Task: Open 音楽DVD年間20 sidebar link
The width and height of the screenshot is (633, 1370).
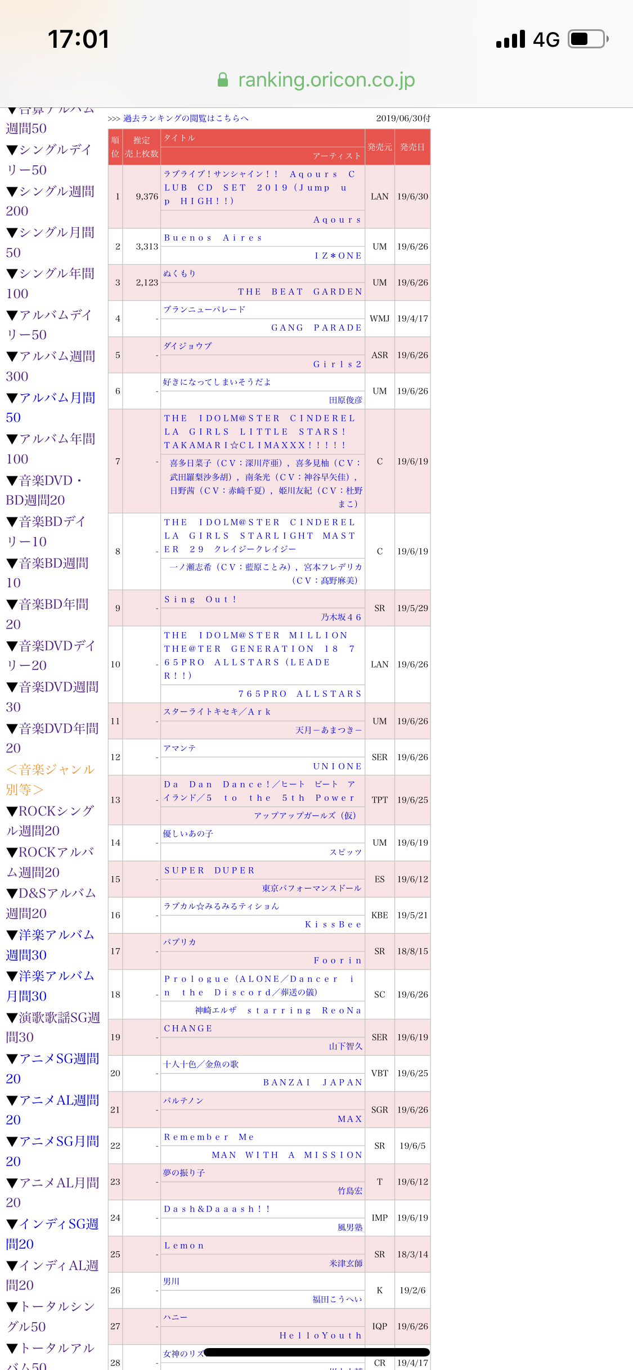Action: [x=52, y=738]
